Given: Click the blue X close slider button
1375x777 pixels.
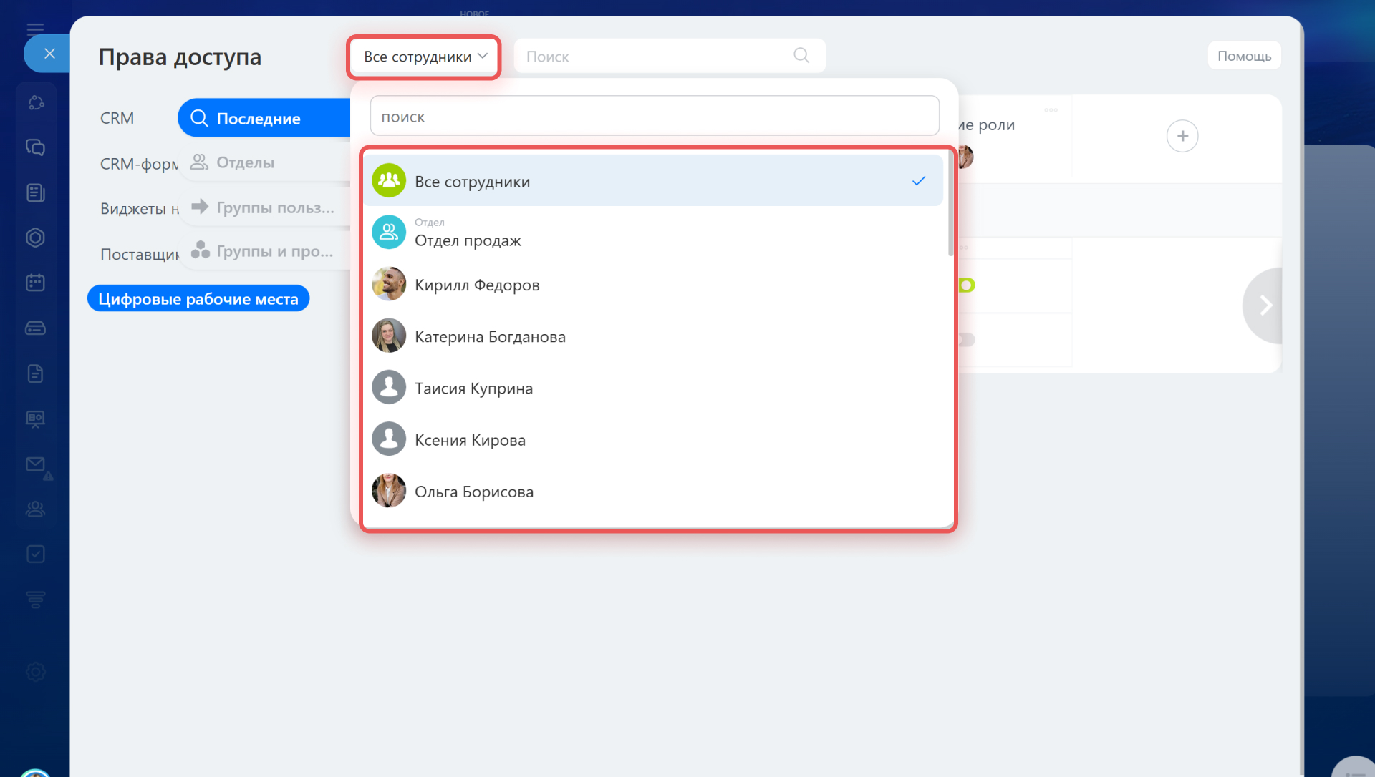Looking at the screenshot, I should point(49,54).
